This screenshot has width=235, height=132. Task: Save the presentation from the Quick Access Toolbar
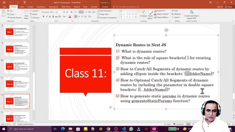(x=4, y=3)
